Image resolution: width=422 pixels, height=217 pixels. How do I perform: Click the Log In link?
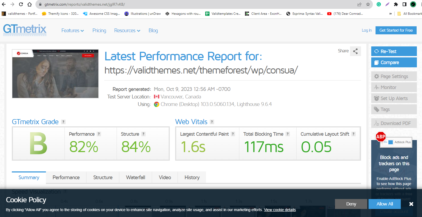367,30
